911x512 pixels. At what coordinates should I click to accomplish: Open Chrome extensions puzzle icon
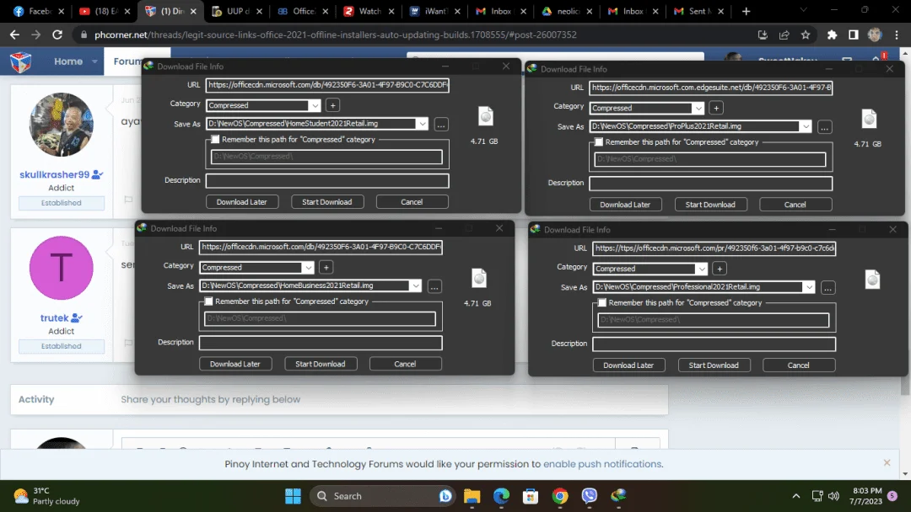[x=832, y=35]
